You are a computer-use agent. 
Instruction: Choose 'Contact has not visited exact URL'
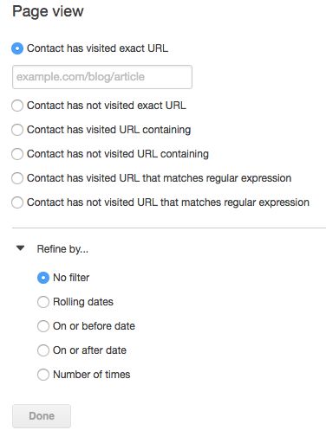coord(17,106)
